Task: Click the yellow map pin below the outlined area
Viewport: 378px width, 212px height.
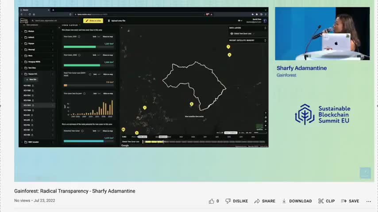Action: 191,104
